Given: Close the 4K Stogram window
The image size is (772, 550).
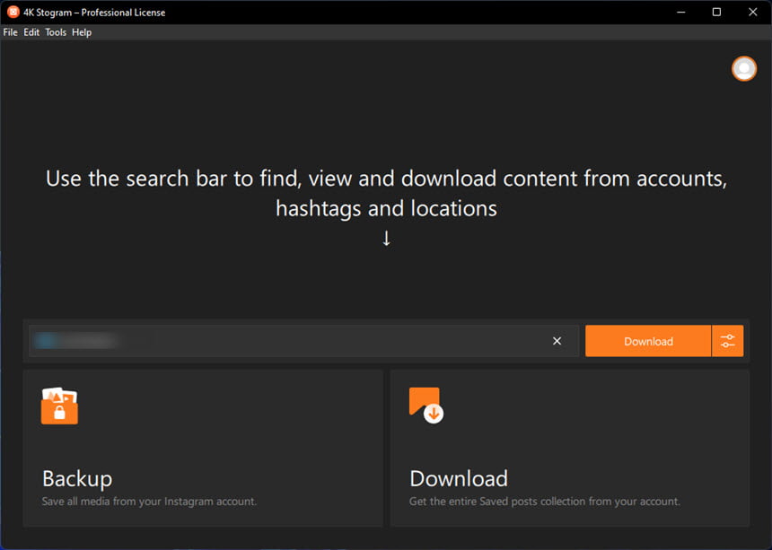Looking at the screenshot, I should 753,12.
